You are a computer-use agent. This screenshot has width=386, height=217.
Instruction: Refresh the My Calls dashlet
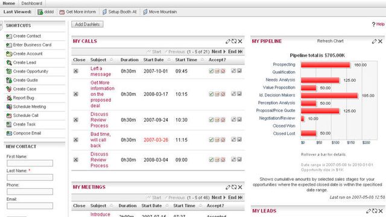coord(234,42)
